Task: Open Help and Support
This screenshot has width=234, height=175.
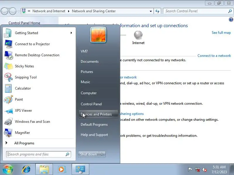Action: 94,135
